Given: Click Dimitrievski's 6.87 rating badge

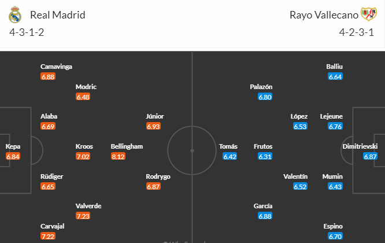Looking at the screenshot, I should point(370,156).
